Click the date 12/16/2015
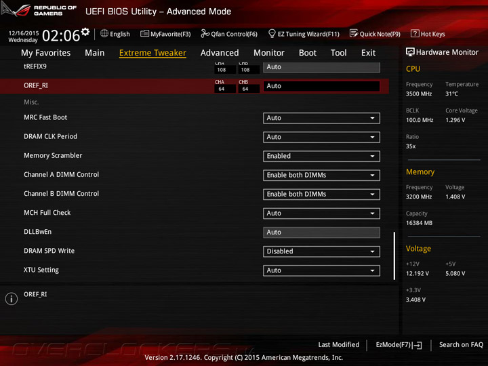The height and width of the screenshot is (366, 488). pyautogui.click(x=24, y=33)
